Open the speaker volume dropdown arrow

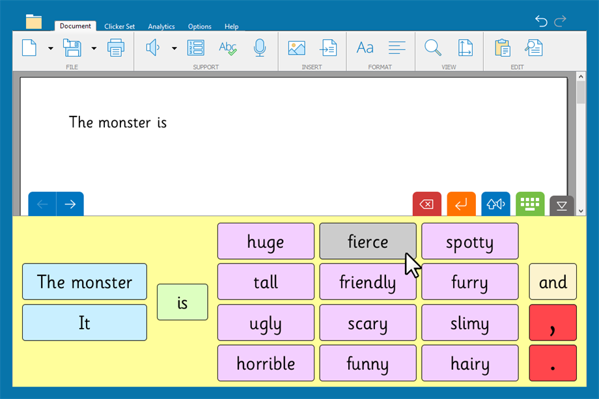[x=173, y=48]
